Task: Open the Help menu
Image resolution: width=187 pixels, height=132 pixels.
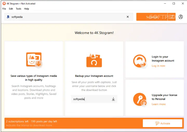Action: [26, 9]
